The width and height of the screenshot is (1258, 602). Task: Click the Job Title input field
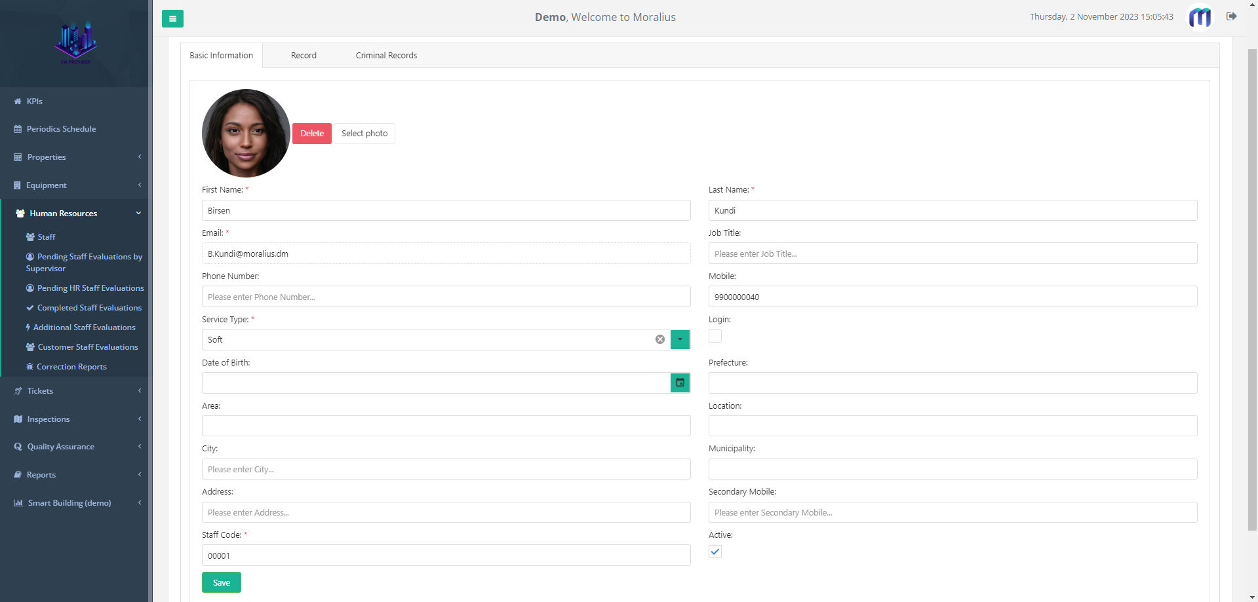[953, 254]
